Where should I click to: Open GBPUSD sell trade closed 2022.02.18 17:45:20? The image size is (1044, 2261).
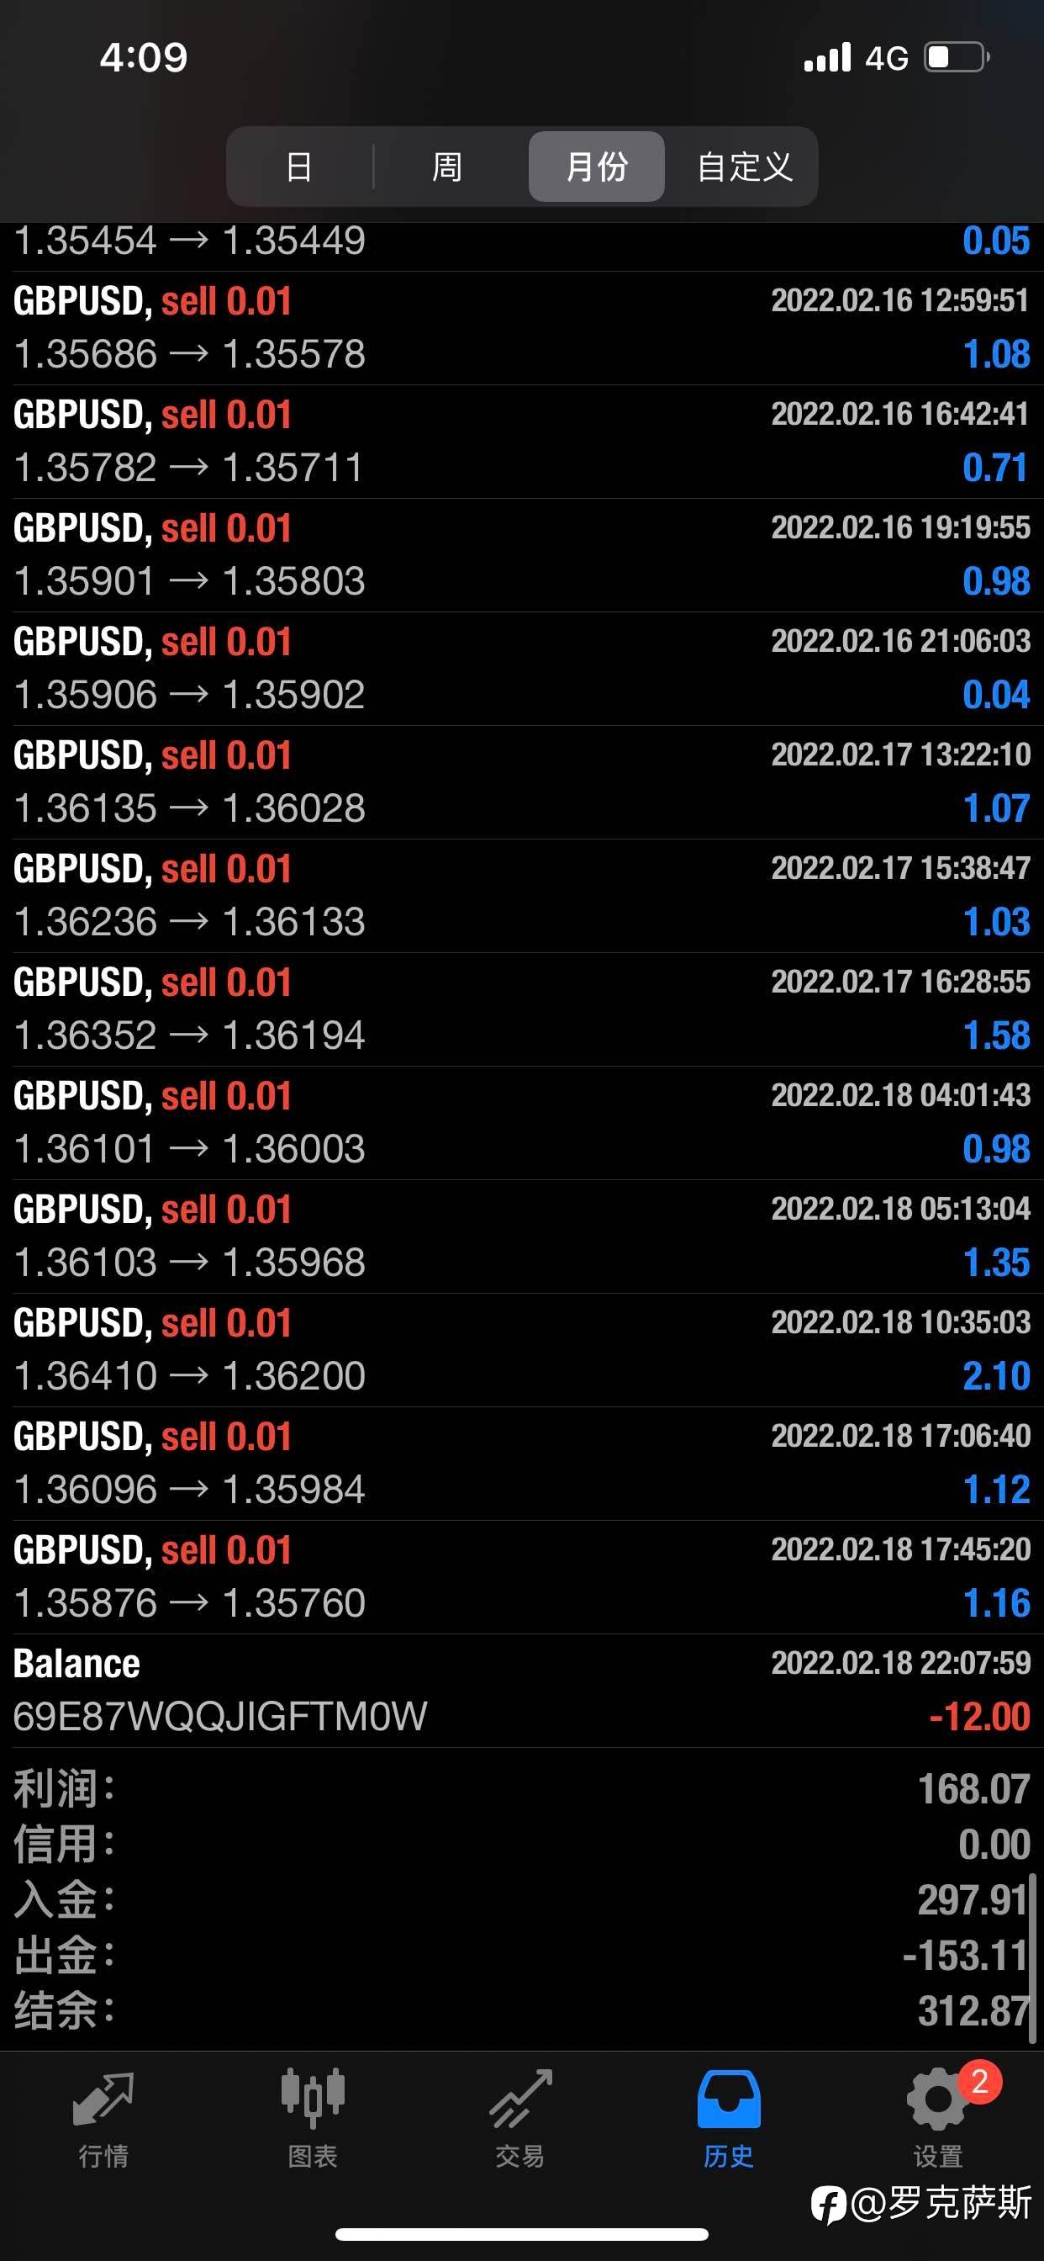point(522,1576)
